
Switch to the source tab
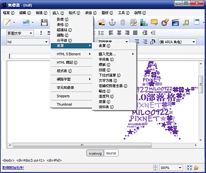111,153
